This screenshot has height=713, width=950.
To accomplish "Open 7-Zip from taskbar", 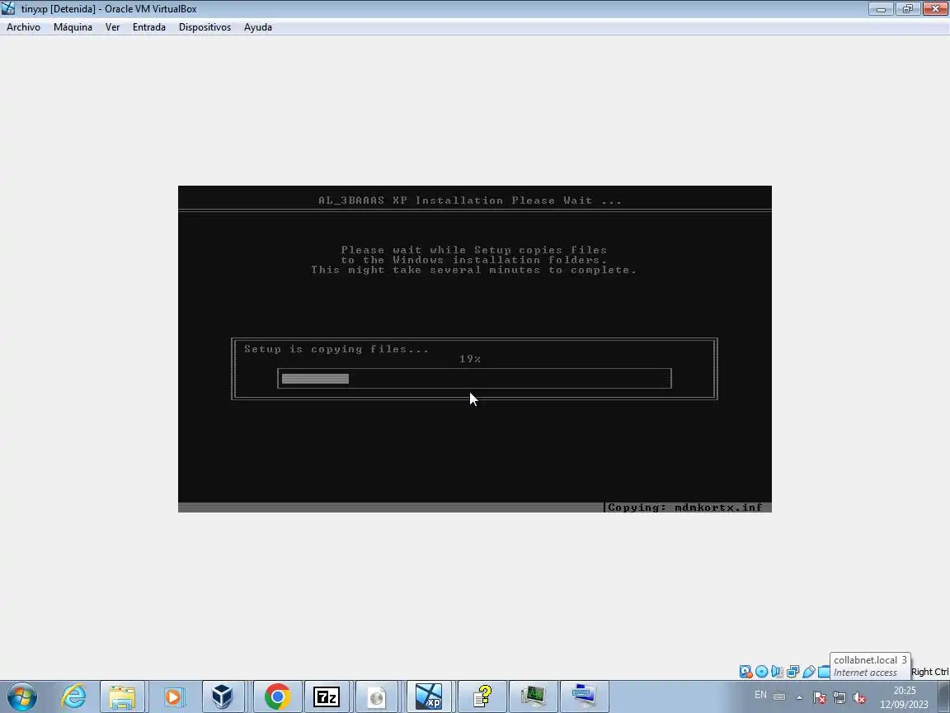I will point(327,696).
